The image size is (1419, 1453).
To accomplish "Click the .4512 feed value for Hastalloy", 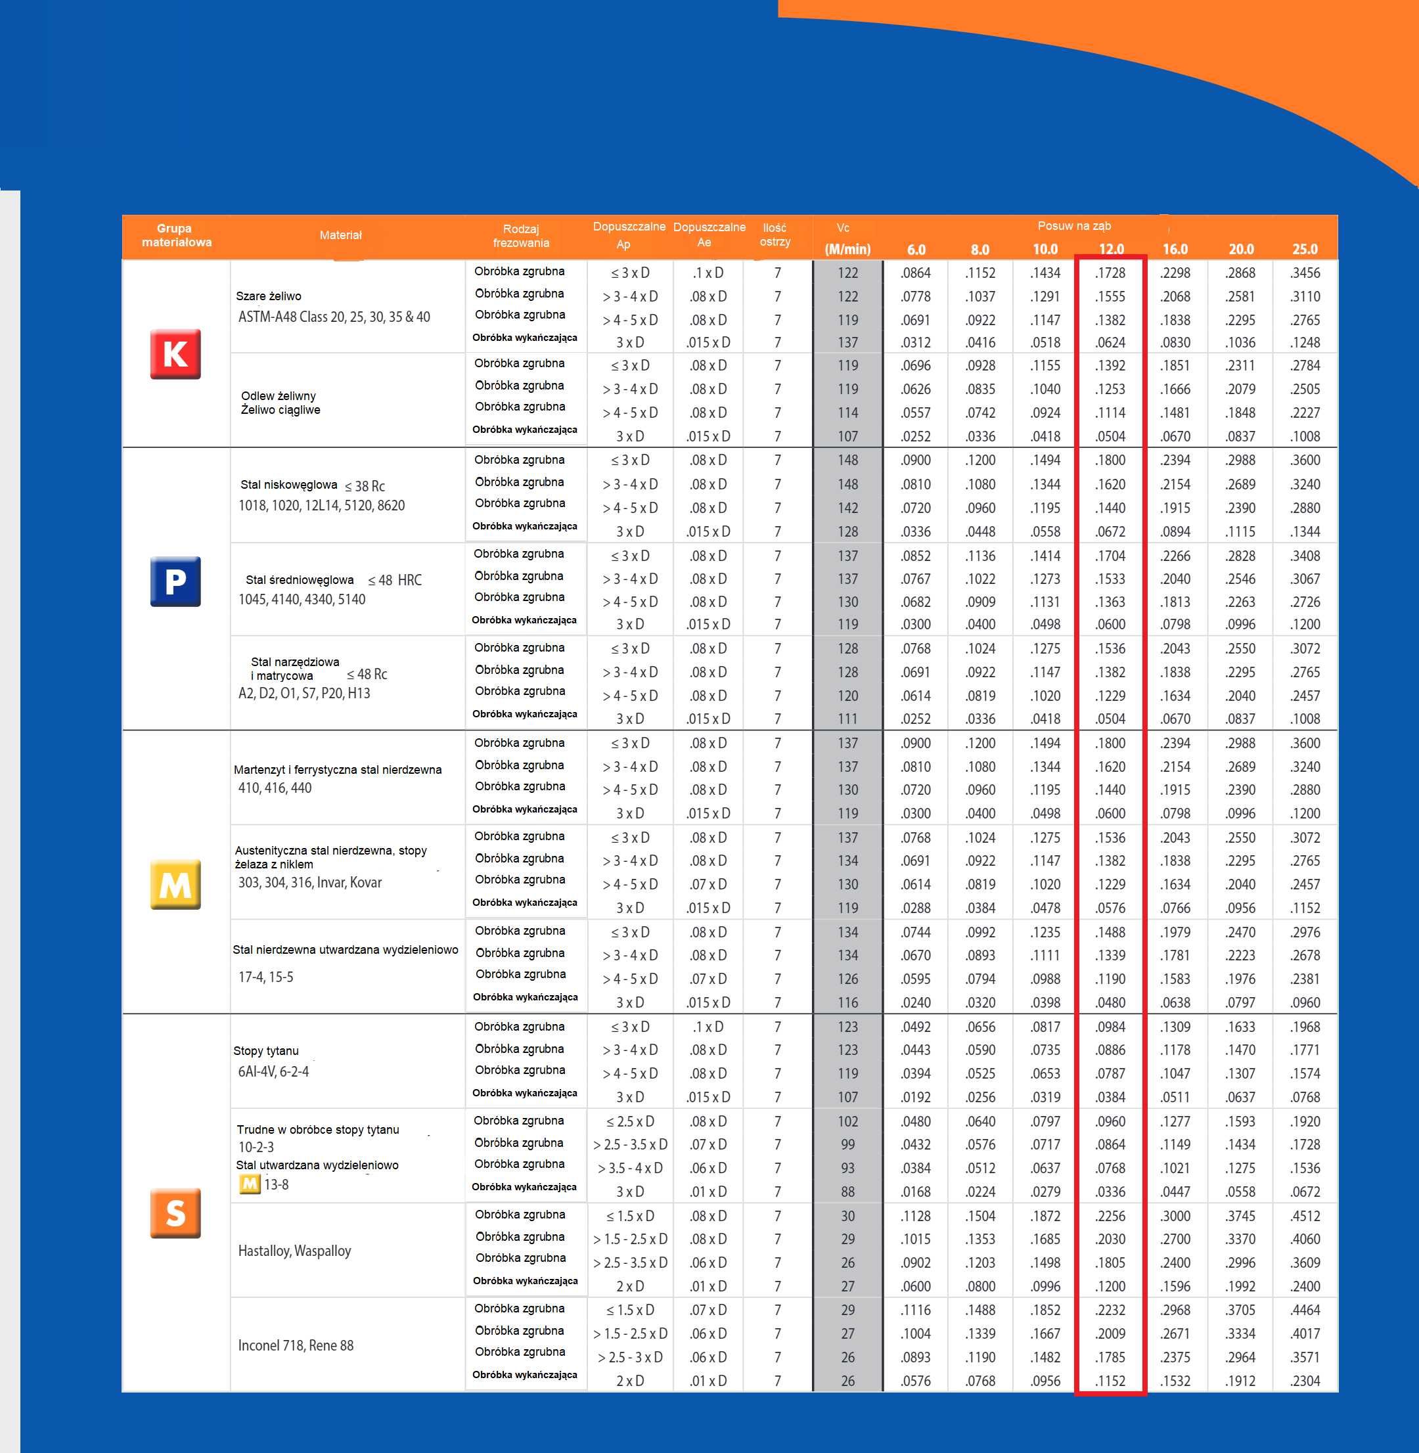I will click(x=1305, y=1216).
